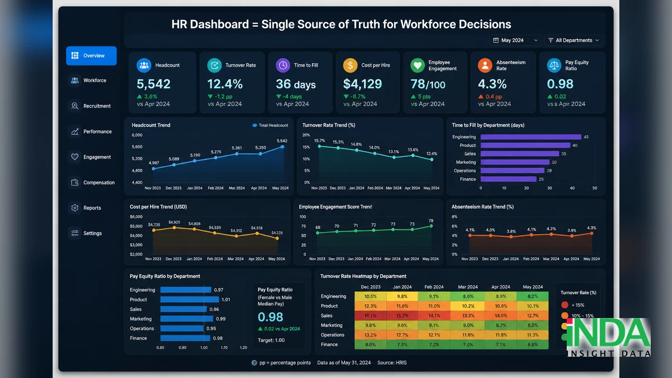Open the Overview sidebar item

pos(91,55)
